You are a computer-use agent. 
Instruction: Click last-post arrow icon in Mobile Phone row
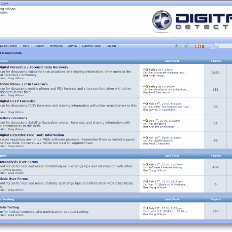(145, 86)
